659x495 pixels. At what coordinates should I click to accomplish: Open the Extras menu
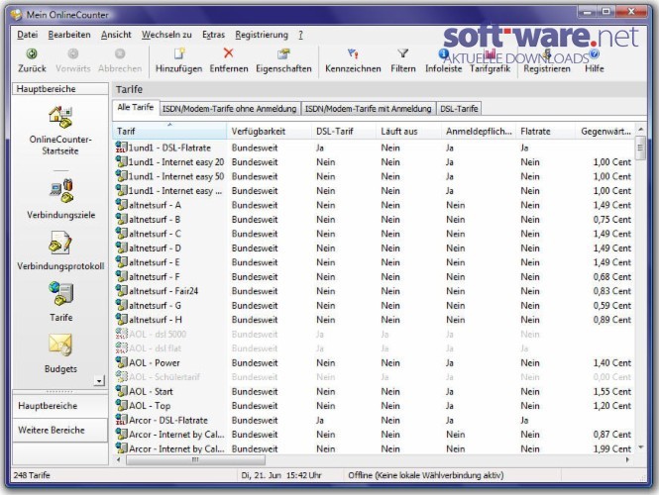tap(213, 35)
